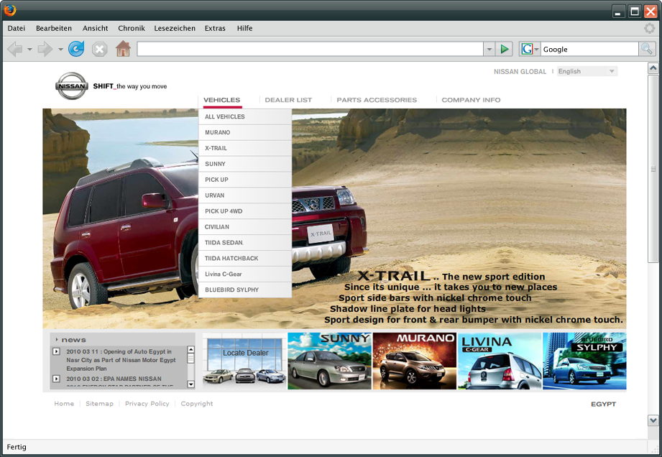The height and width of the screenshot is (457, 662).
Task: Open the LIVINA C-GEAR thumbnail
Action: 500,361
